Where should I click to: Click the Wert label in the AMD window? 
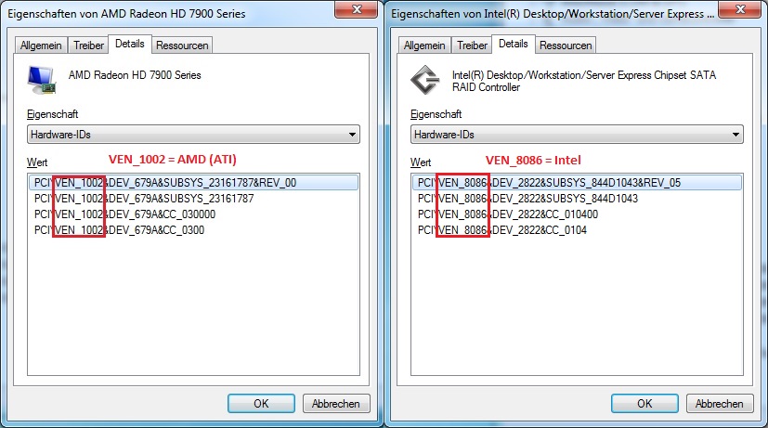tap(37, 162)
